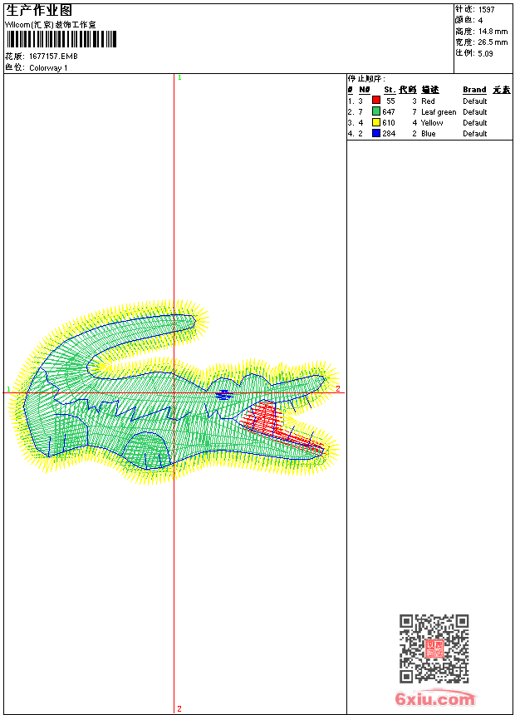The width and height of the screenshot is (515, 715).
Task: Click the Yellow description text
Action: 432,123
